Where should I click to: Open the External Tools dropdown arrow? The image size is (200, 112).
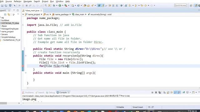tap(69, 6)
